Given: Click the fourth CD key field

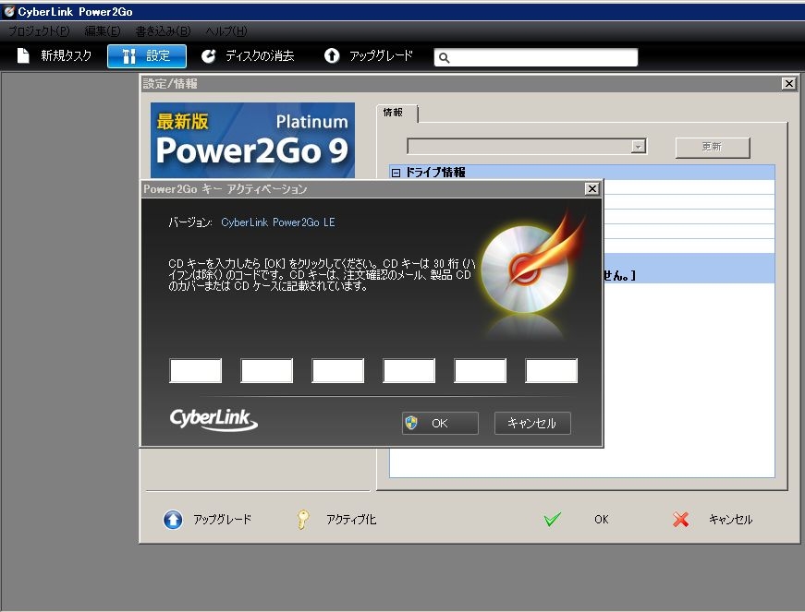Looking at the screenshot, I should (409, 370).
